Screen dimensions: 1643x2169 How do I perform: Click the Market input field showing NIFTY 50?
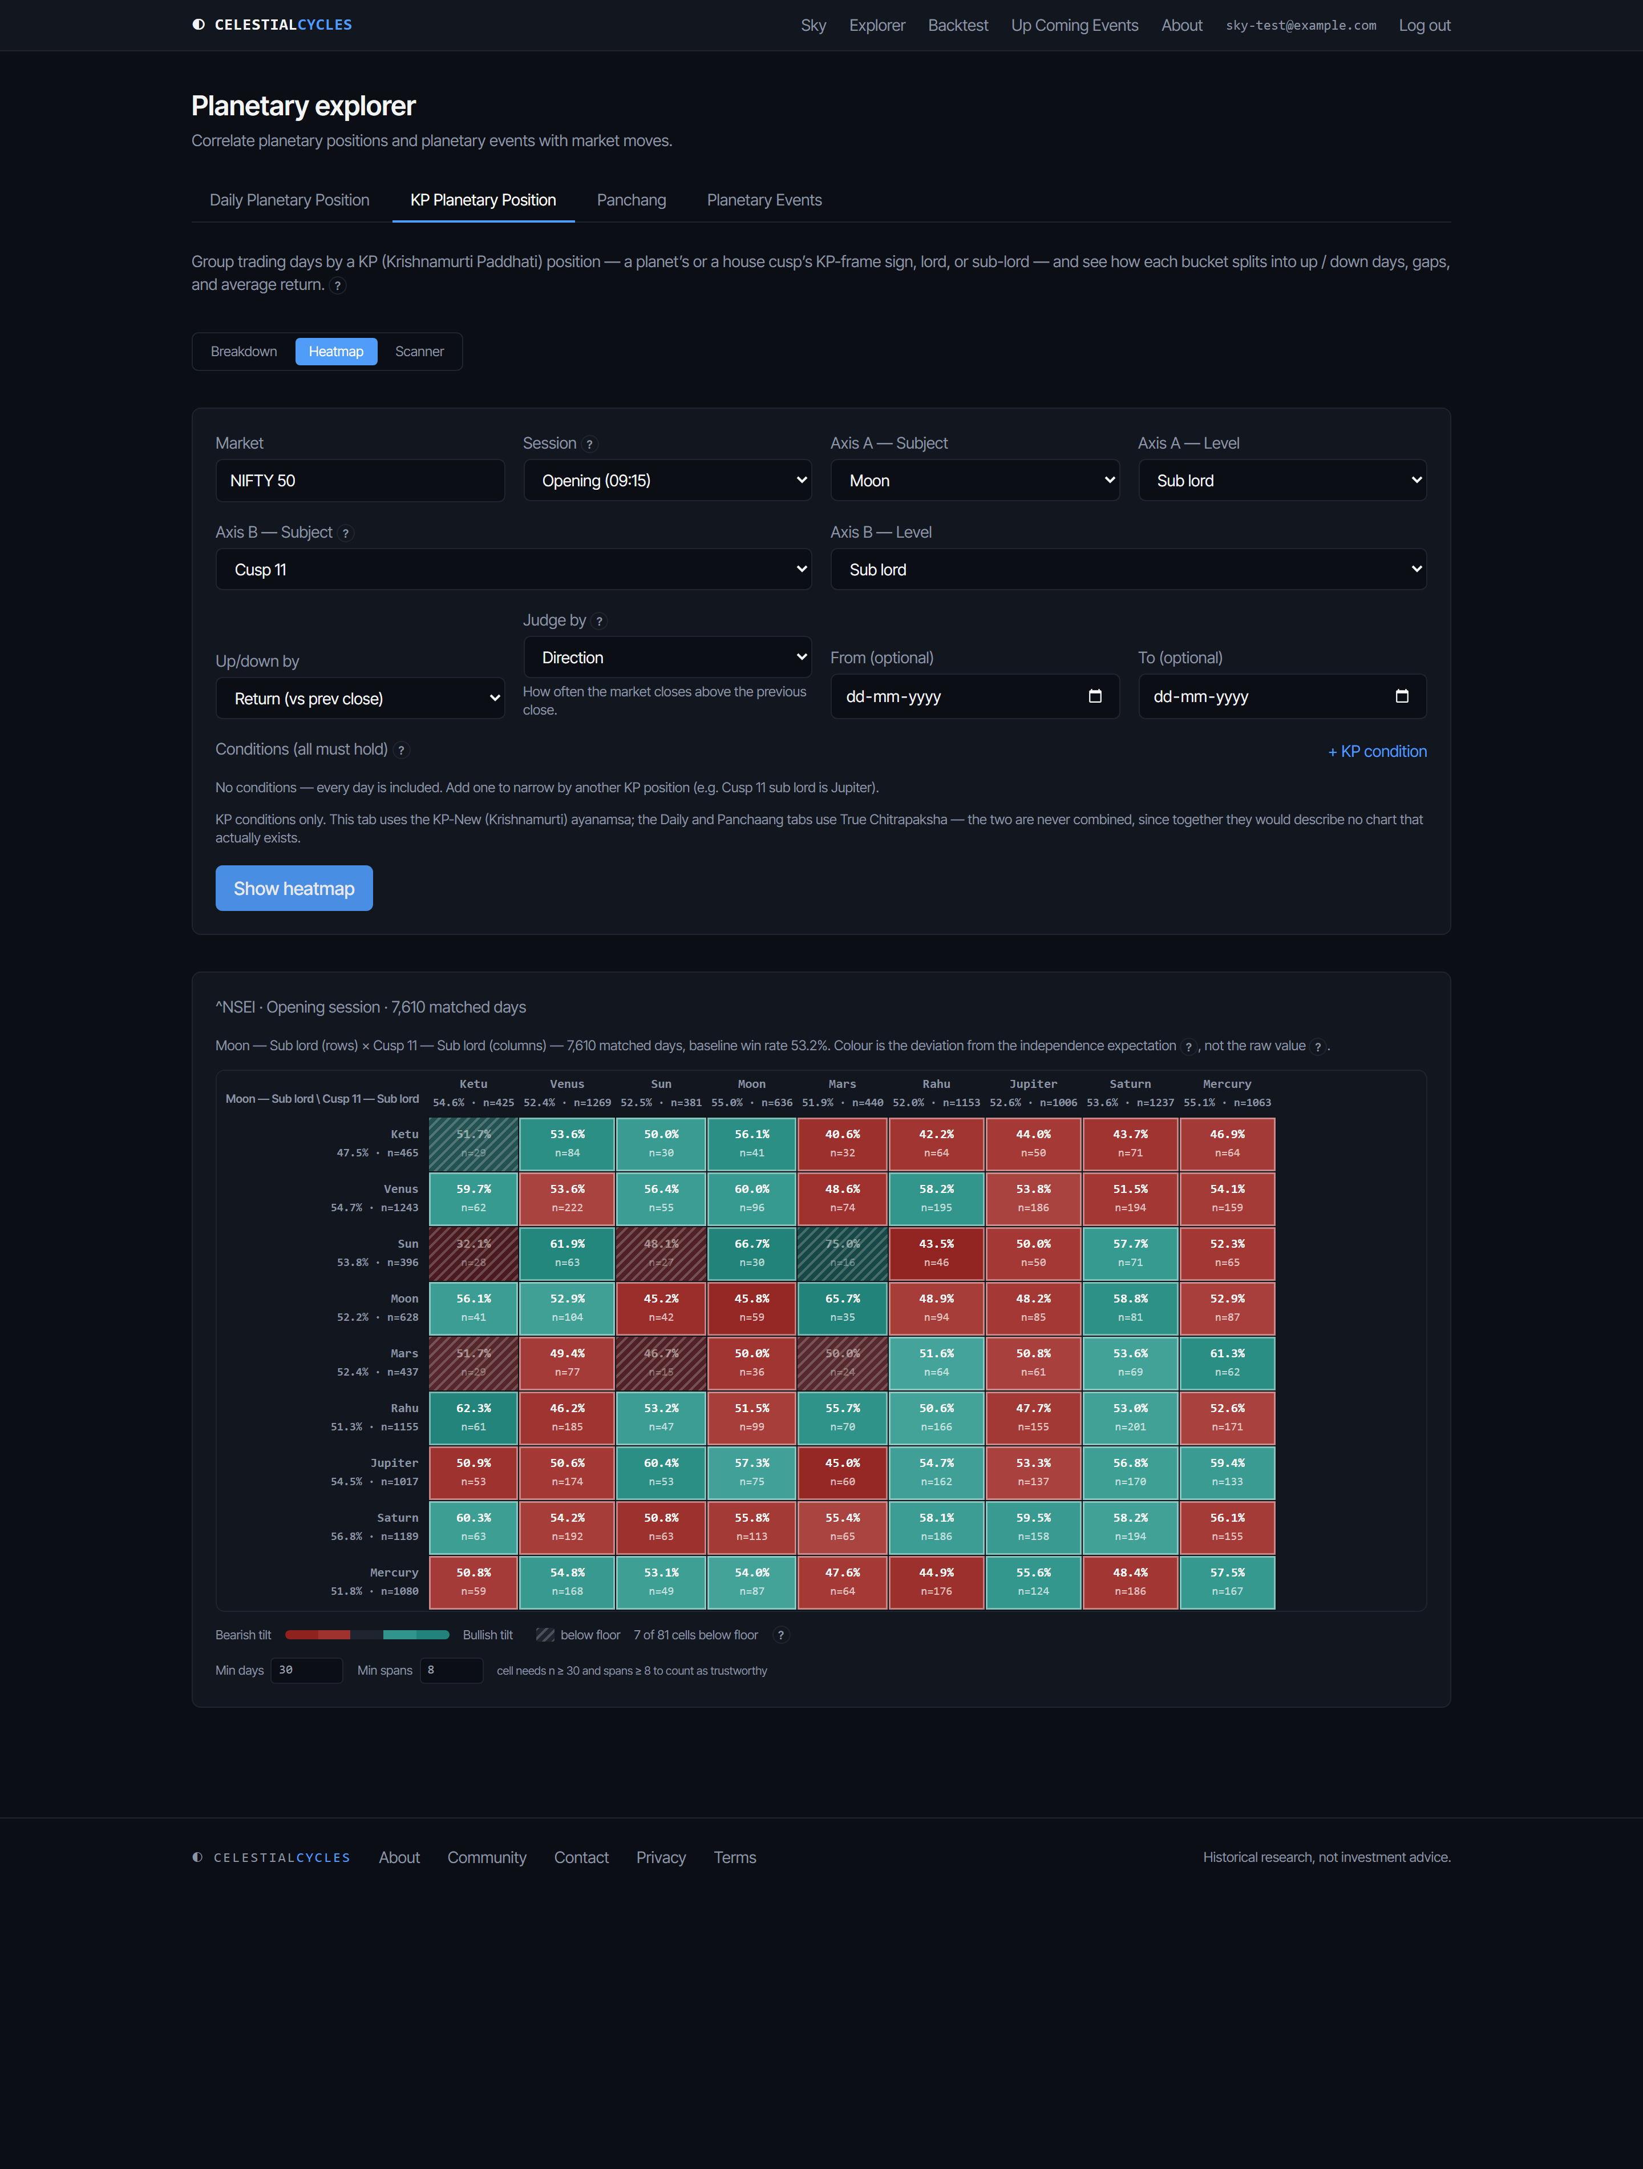coord(360,481)
